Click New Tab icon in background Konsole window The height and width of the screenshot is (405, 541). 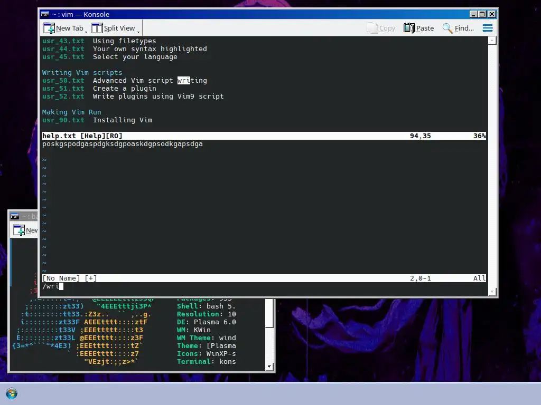pos(19,230)
